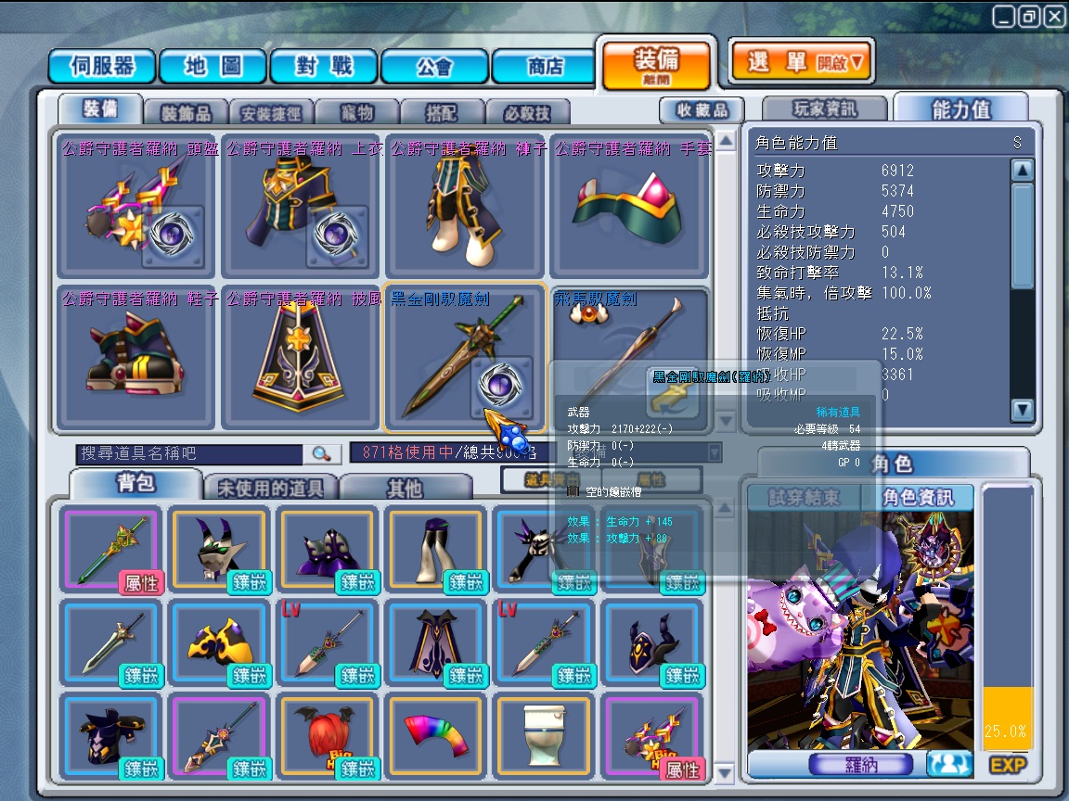Expand the 裝備 item filter dropdown
Viewport: 1069px width, 801px height.
tap(715, 452)
